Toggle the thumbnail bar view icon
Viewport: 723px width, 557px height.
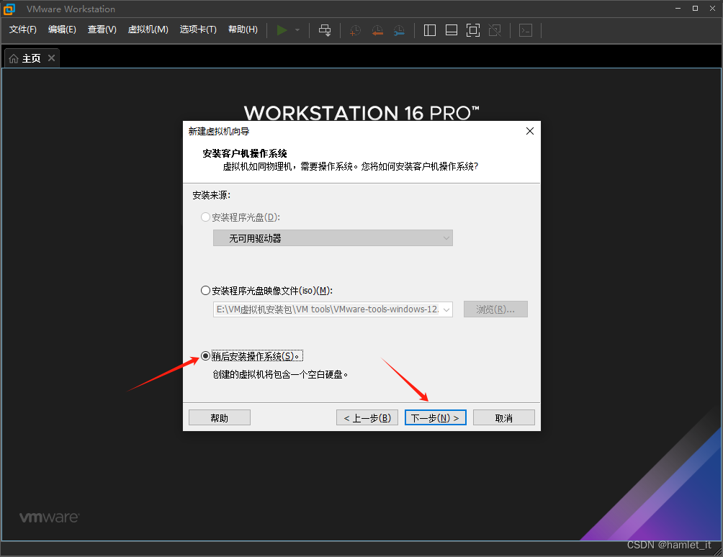point(452,30)
